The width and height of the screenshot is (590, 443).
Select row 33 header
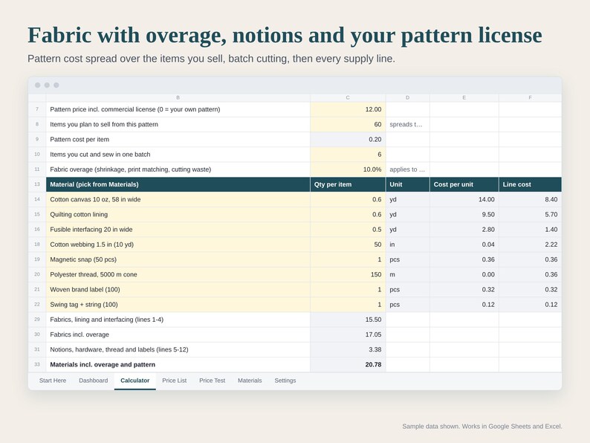tap(37, 365)
